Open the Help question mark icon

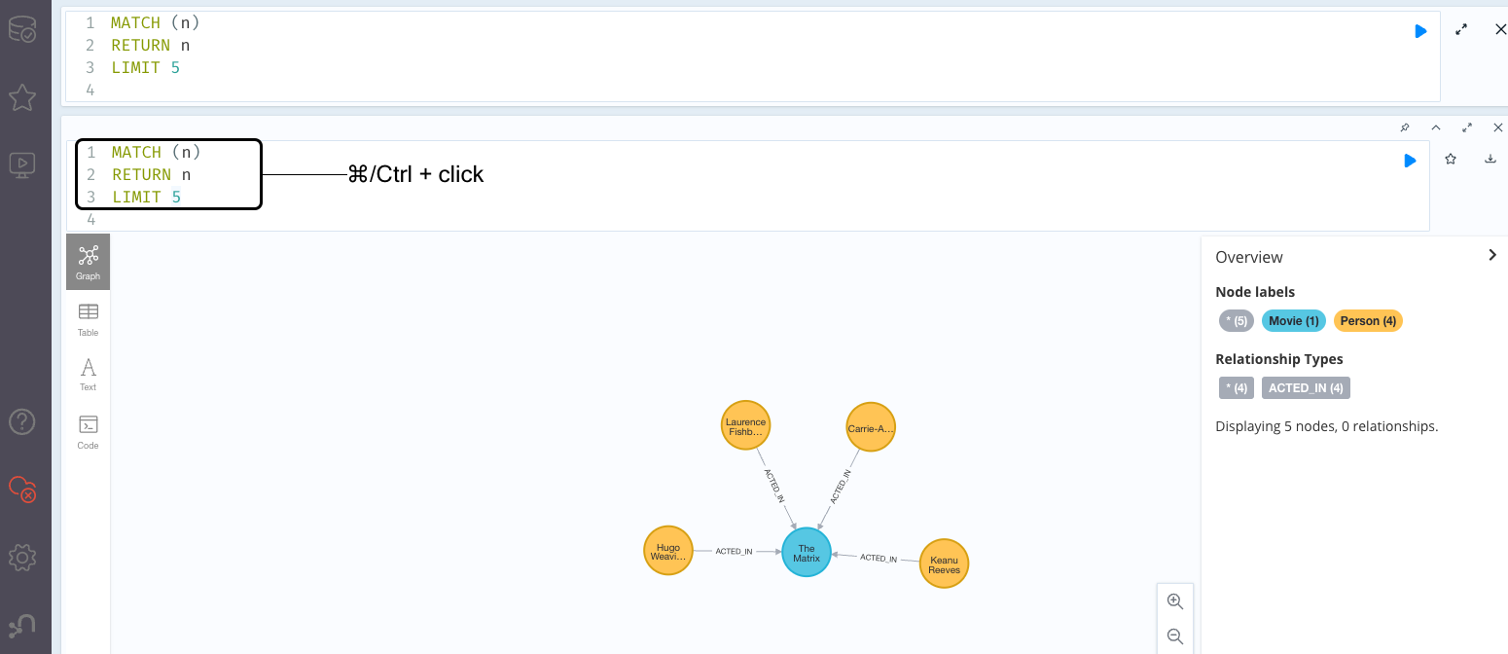(21, 421)
